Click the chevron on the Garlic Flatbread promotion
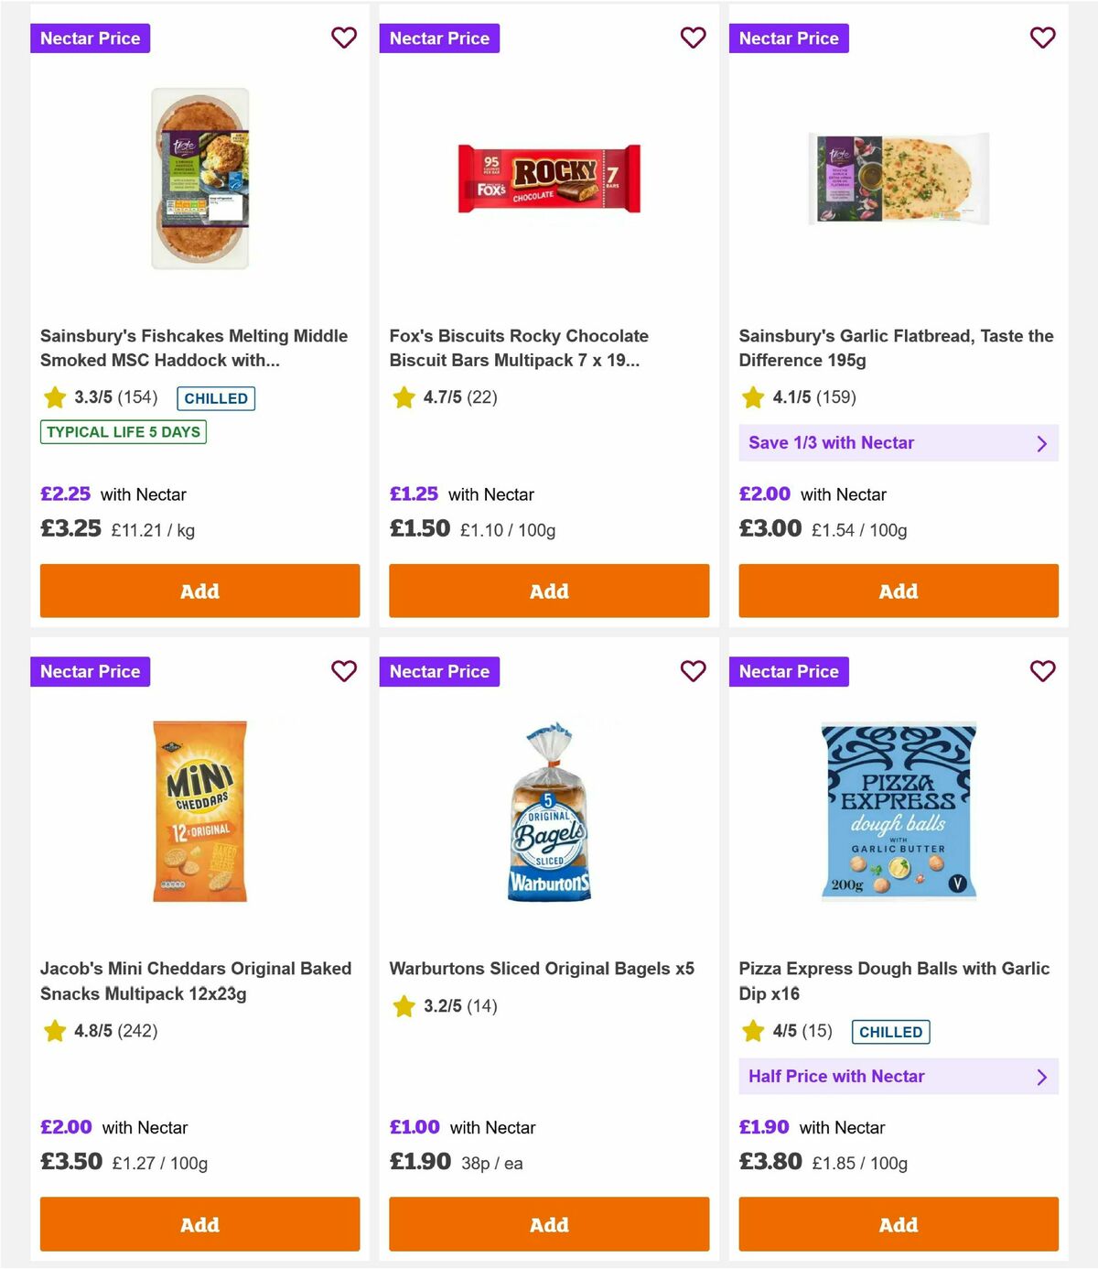Screen dimensions: 1098x1269 1041,442
